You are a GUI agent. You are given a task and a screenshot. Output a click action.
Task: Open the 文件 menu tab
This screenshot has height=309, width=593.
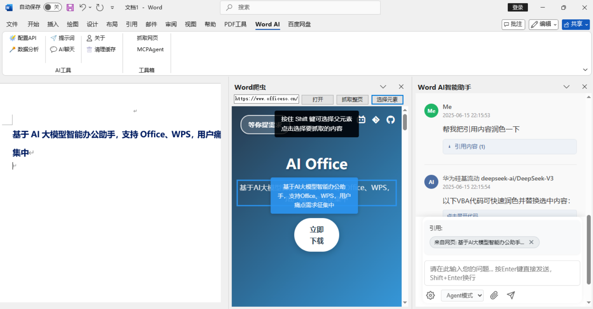coord(12,24)
